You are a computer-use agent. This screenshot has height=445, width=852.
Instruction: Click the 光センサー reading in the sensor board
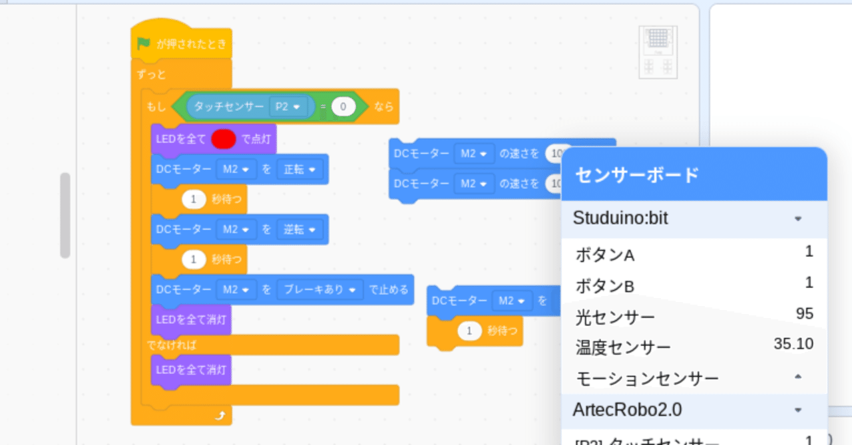pos(805,313)
